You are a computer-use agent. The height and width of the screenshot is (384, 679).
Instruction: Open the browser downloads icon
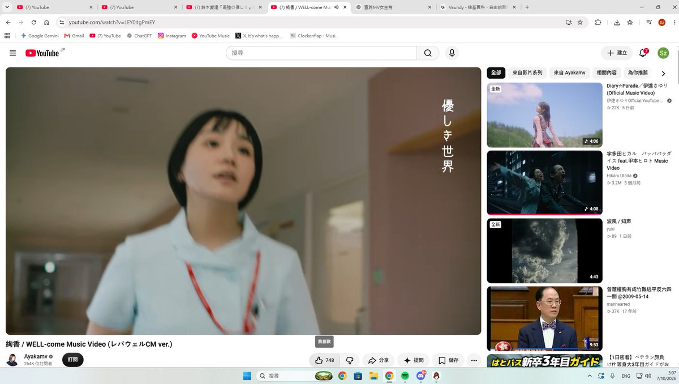(x=617, y=22)
